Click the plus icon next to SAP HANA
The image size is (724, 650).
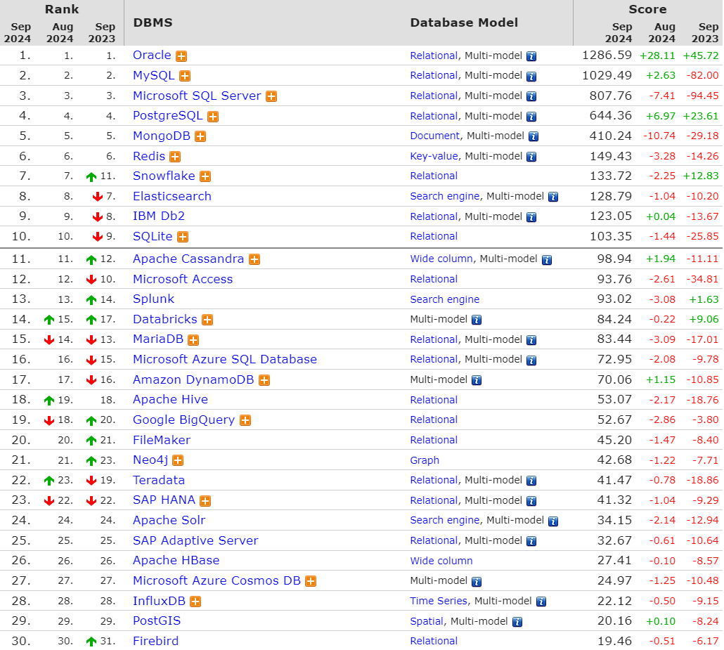(x=205, y=501)
